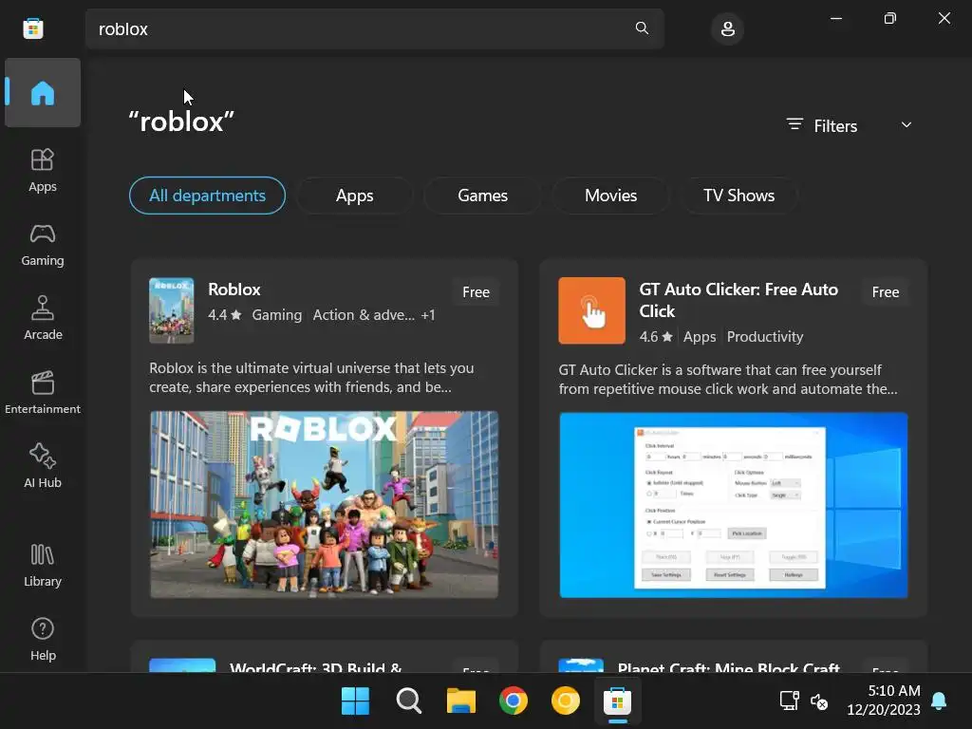Click the Filters button label

point(835,126)
